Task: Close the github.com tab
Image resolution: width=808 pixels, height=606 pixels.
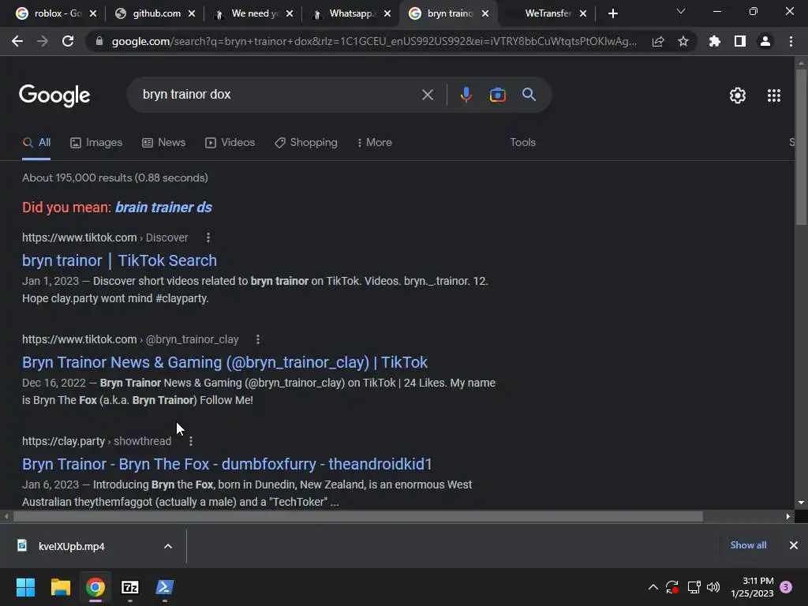Action: click(192, 13)
